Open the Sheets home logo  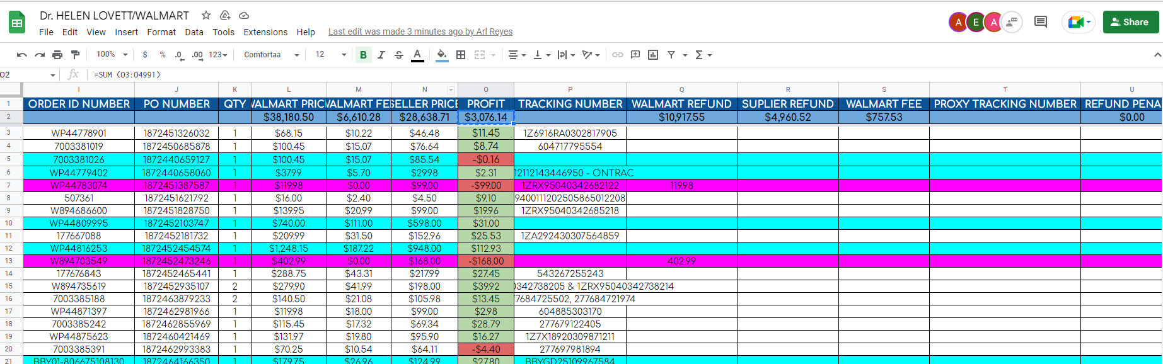[x=17, y=23]
